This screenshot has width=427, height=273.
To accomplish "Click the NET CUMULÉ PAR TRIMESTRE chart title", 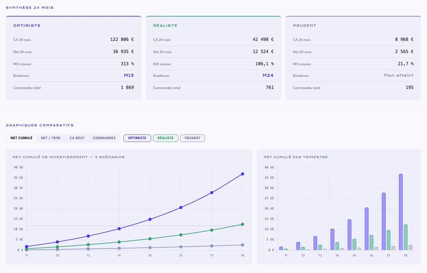I will point(295,157).
